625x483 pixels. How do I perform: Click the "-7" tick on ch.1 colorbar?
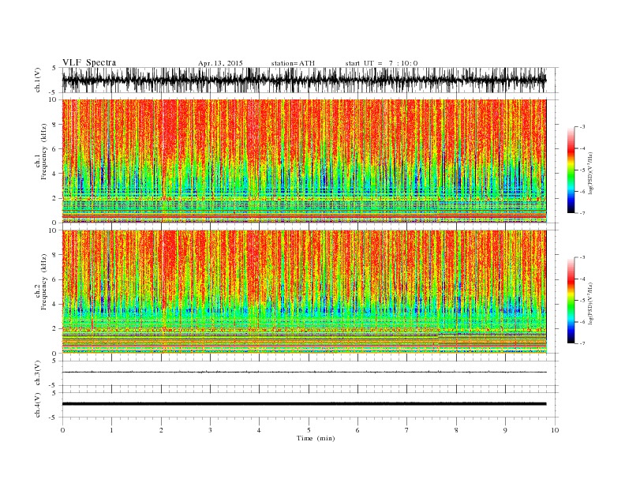click(582, 213)
